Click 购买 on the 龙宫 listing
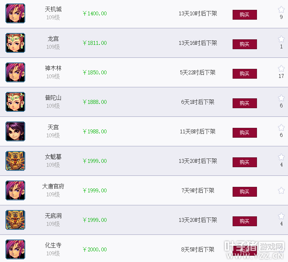This screenshot has width=288, height=262. click(245, 44)
